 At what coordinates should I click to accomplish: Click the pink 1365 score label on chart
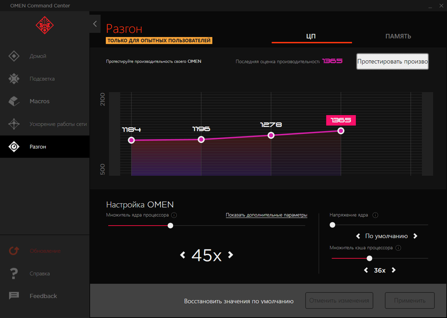[x=341, y=120]
